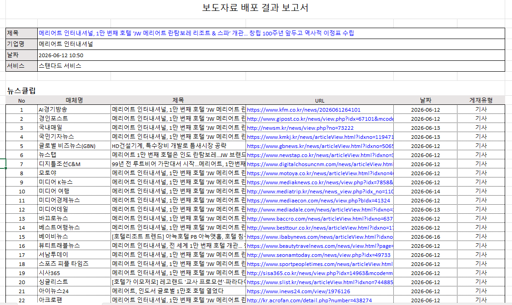This screenshot has height=305, width=512.
Task: Open the seonamtoday.com article link
Action: click(x=319, y=255)
